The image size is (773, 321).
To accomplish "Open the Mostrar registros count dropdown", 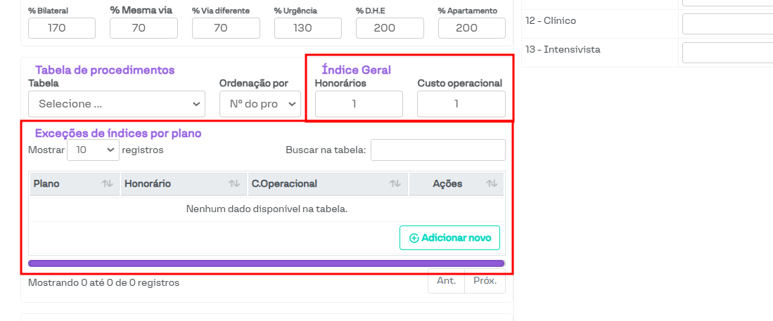I will click(x=93, y=150).
